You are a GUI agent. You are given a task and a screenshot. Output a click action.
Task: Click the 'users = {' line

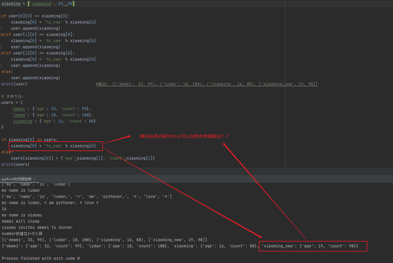point(12,102)
